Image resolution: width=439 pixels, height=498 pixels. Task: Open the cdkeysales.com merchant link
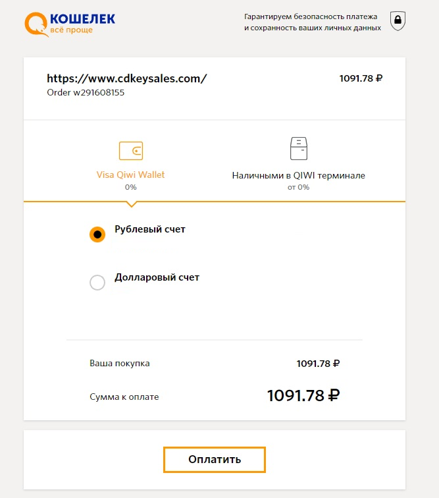coord(127,78)
